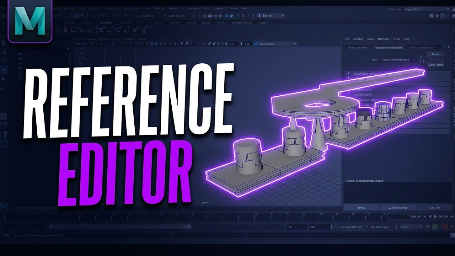Open the Generate menu
Image resolution: width=455 pixels, height=256 pixels.
(193, 8)
